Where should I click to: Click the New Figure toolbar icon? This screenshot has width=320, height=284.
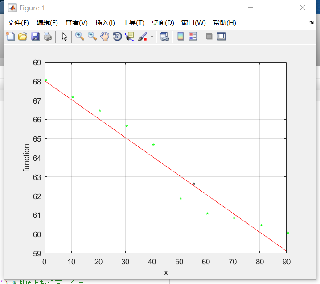pyautogui.click(x=10, y=37)
